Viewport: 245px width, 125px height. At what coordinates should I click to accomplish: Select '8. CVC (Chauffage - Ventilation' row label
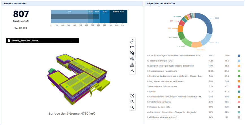pos(175,56)
